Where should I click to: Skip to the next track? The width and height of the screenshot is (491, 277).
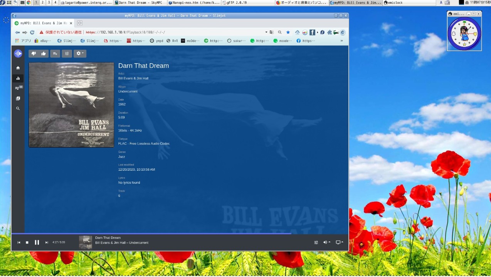pyautogui.click(x=47, y=242)
